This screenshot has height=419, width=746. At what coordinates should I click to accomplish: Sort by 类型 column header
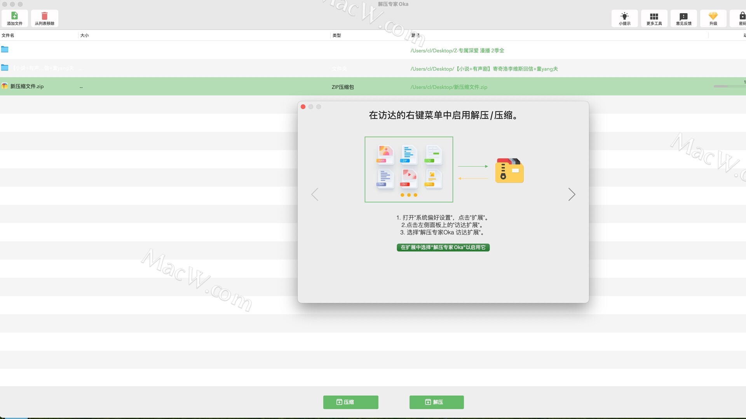(x=336, y=35)
